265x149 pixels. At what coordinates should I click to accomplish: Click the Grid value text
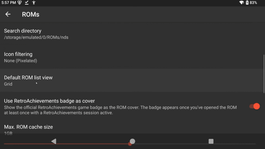click(8, 84)
